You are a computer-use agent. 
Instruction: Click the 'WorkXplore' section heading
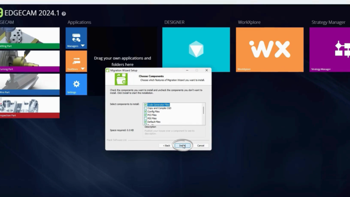coord(249,22)
